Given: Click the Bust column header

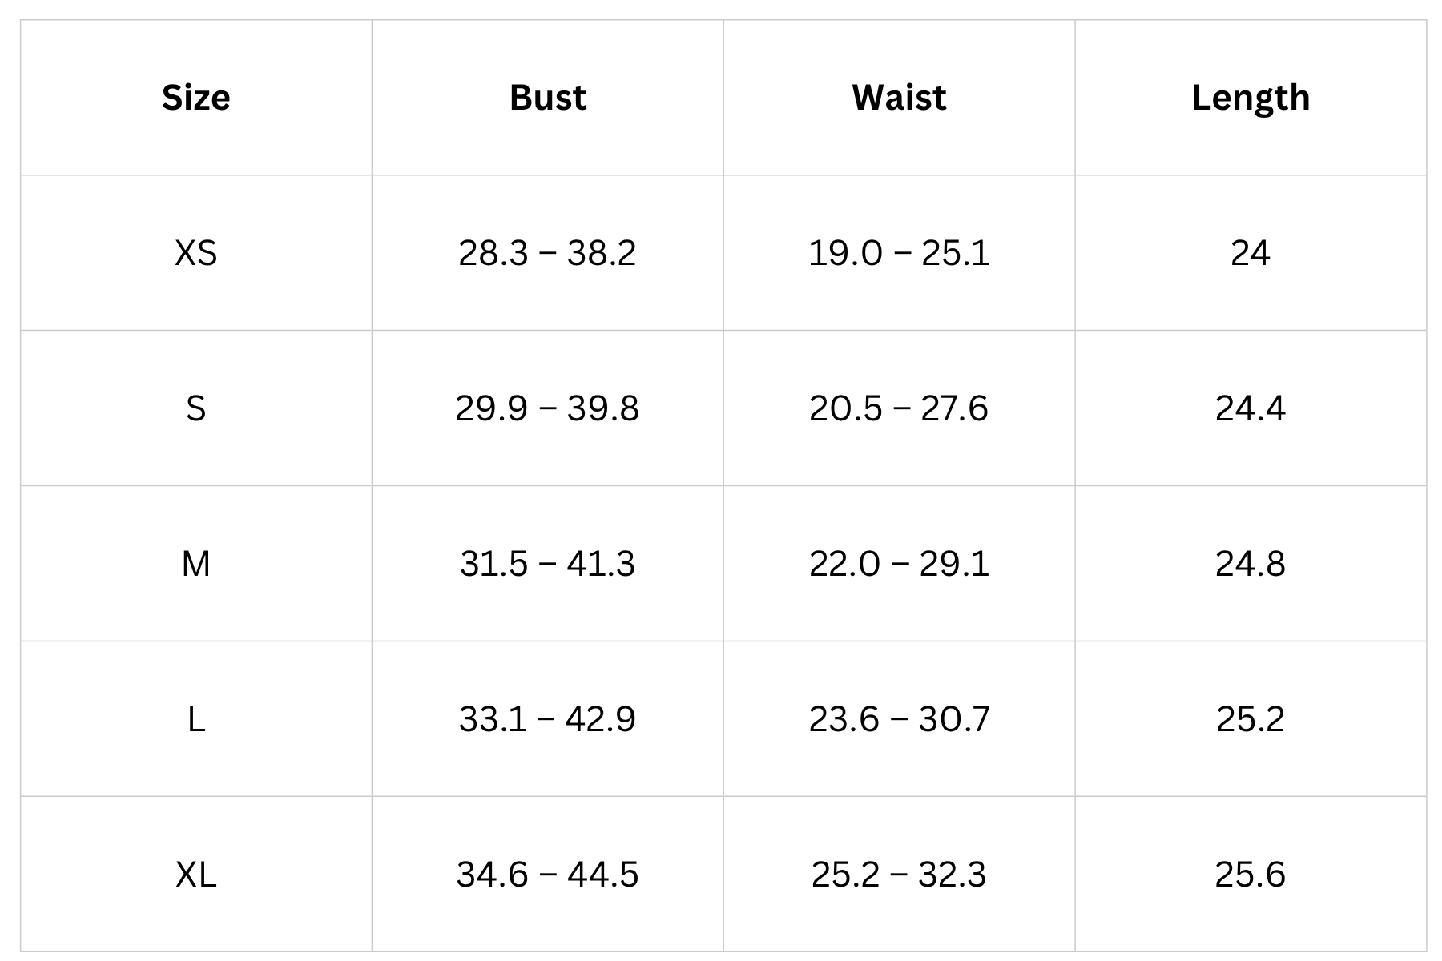Looking at the screenshot, I should tap(548, 98).
